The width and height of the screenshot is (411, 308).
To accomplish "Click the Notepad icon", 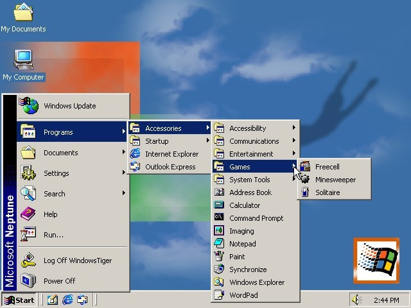I will coord(219,243).
